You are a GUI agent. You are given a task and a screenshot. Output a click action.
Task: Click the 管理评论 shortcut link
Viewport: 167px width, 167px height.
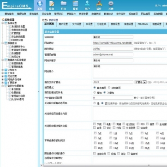coord(59,14)
